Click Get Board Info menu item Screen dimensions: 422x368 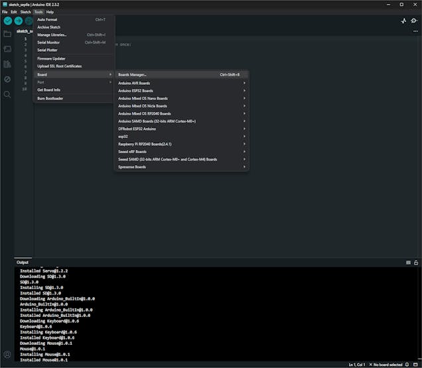coord(73,90)
